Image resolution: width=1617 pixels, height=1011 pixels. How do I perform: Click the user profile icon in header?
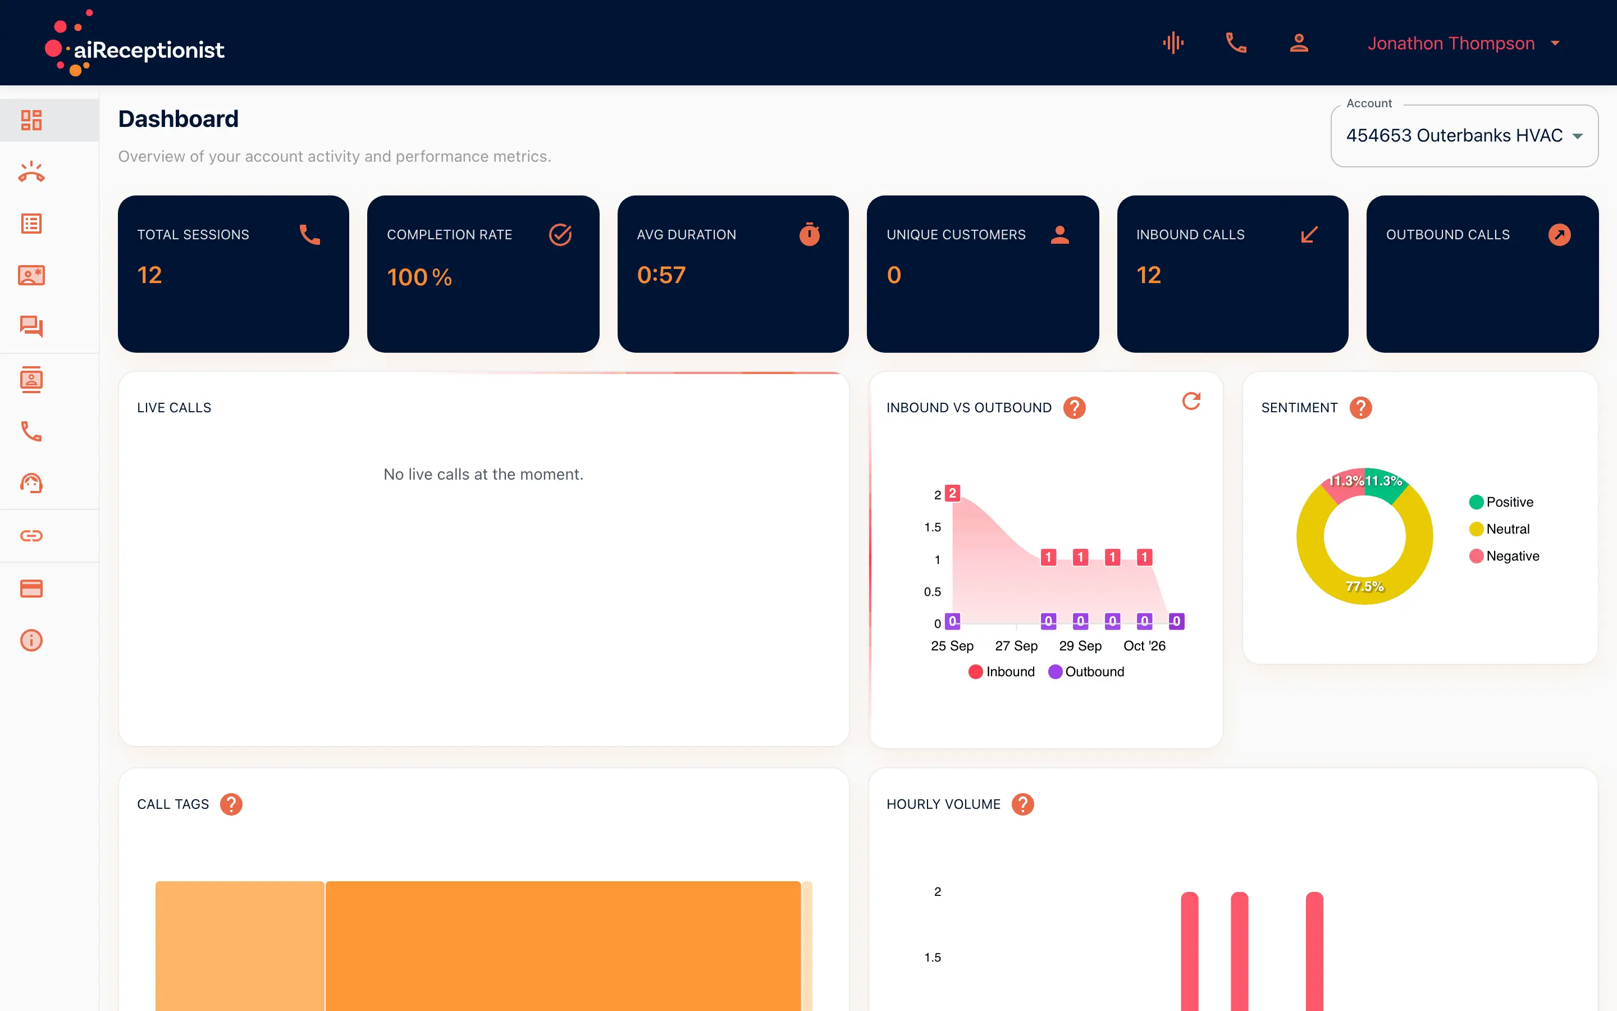pos(1299,43)
